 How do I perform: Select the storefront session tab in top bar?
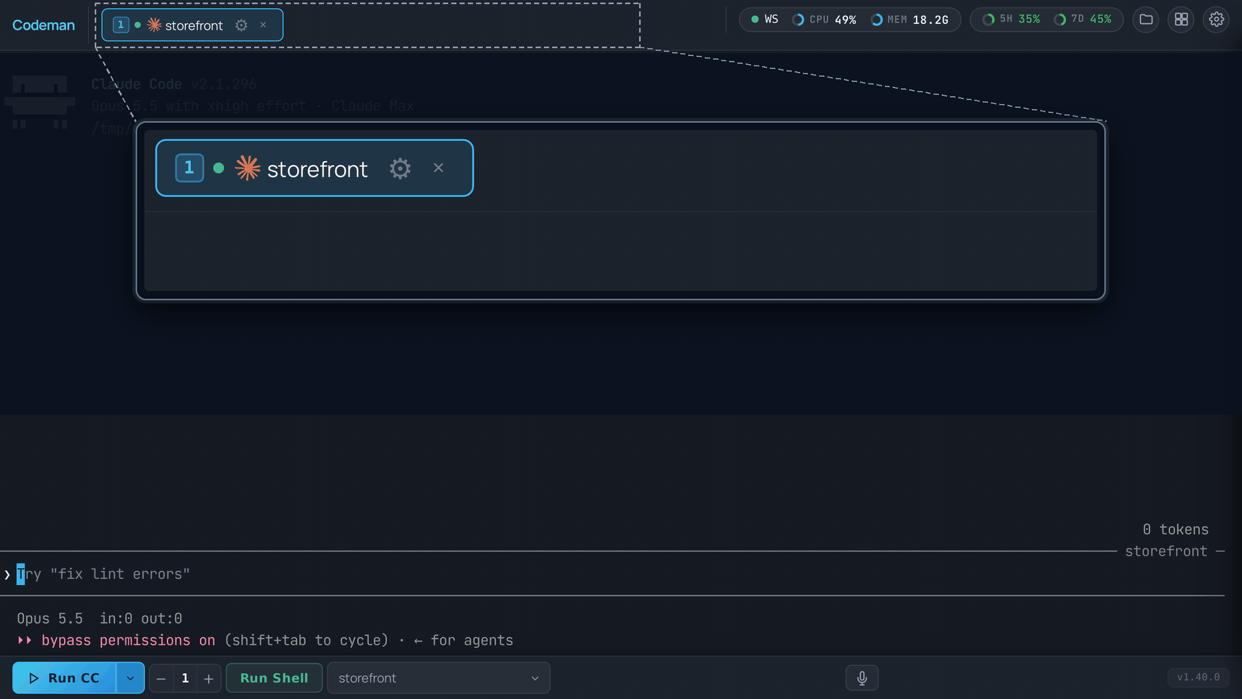point(192,25)
